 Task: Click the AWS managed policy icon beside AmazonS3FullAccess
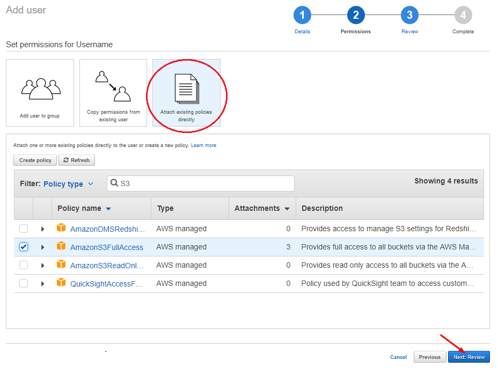61,246
